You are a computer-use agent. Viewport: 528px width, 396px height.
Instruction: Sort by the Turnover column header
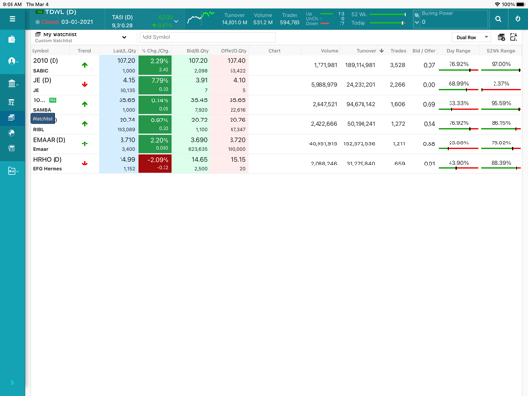click(x=366, y=51)
